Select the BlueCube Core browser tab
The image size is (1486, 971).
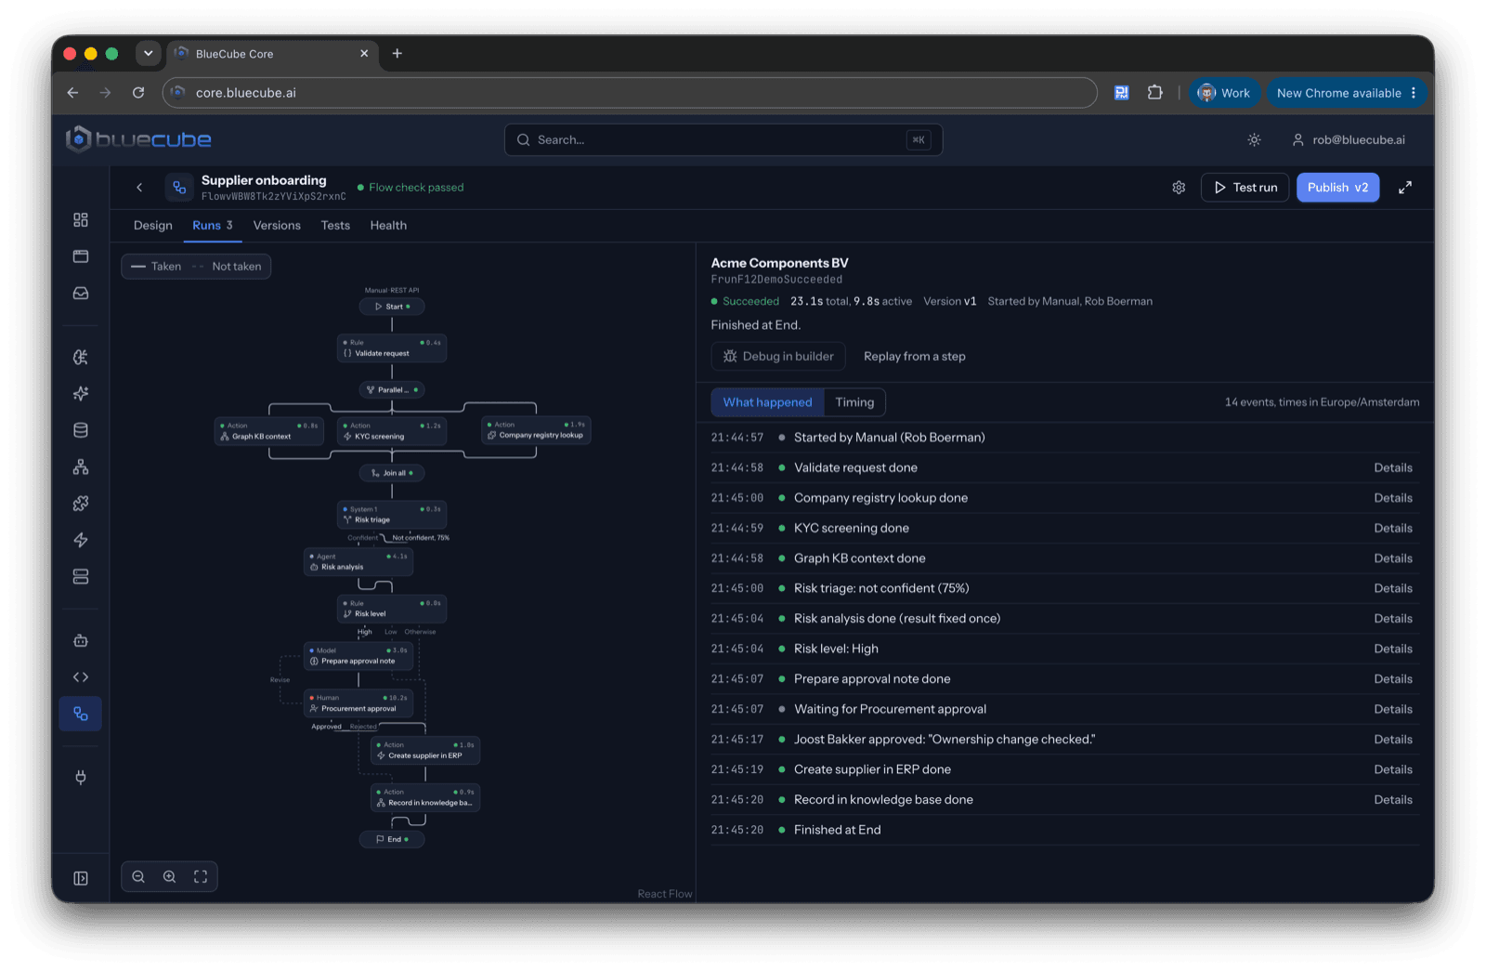coord(271,54)
